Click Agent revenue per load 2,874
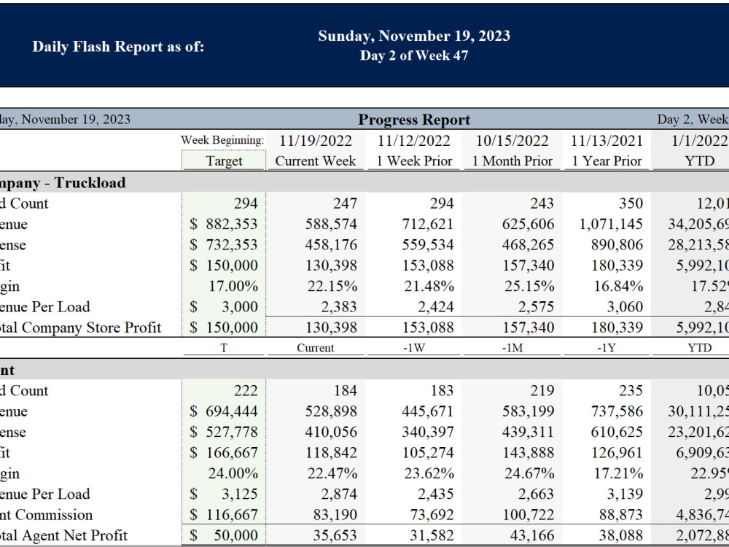The image size is (729, 547). (338, 494)
